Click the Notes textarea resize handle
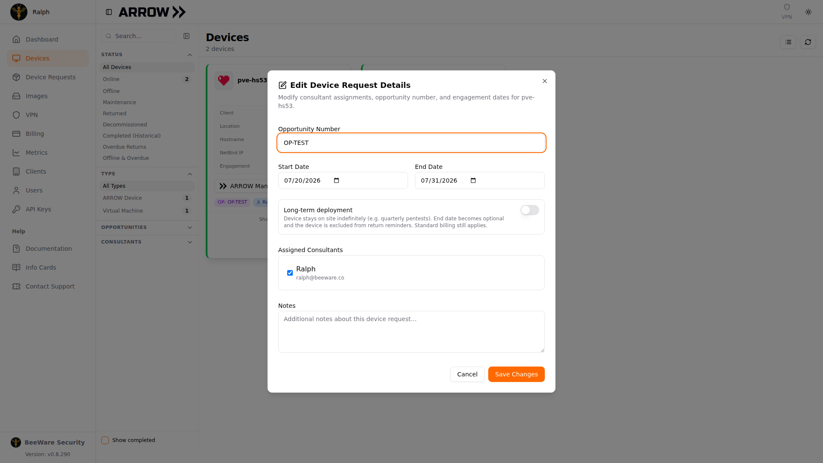Viewport: 823px width, 463px height. point(542,350)
